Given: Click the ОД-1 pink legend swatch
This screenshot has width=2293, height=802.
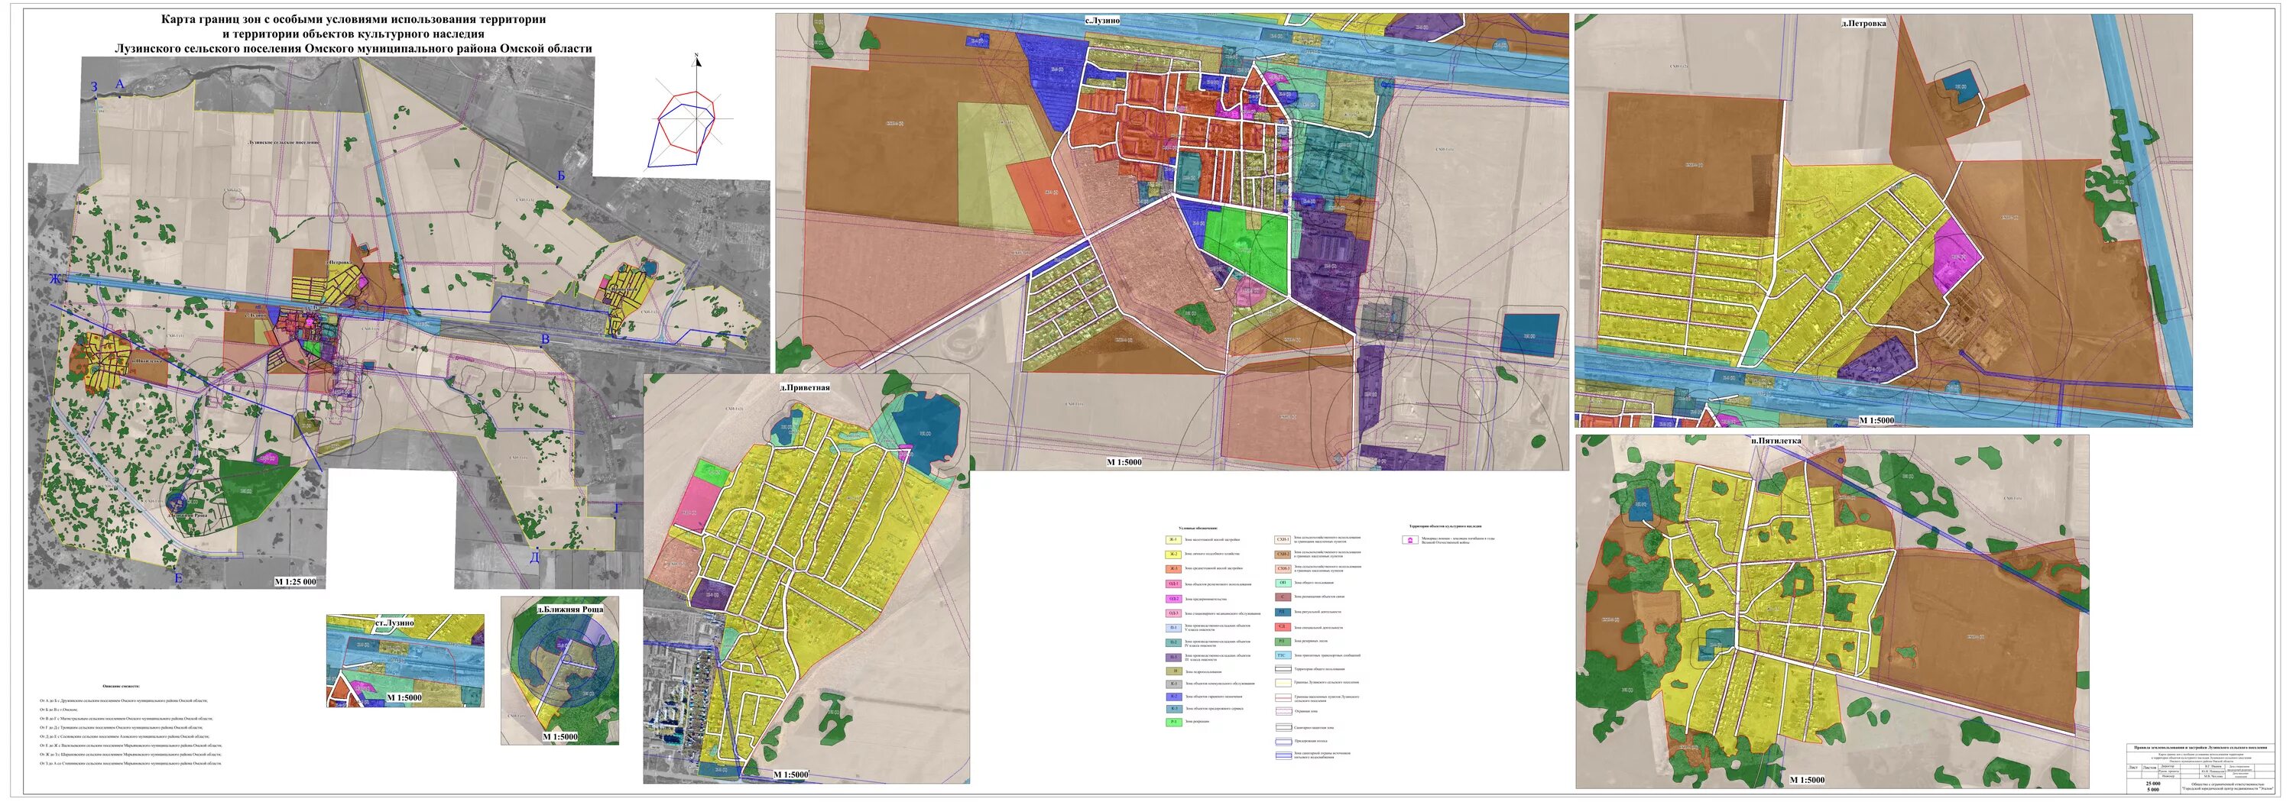Looking at the screenshot, I should pos(1174,584).
